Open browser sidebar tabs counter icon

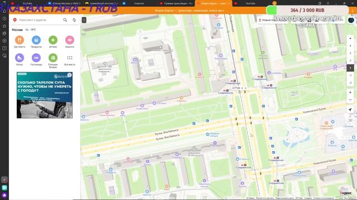4,48
